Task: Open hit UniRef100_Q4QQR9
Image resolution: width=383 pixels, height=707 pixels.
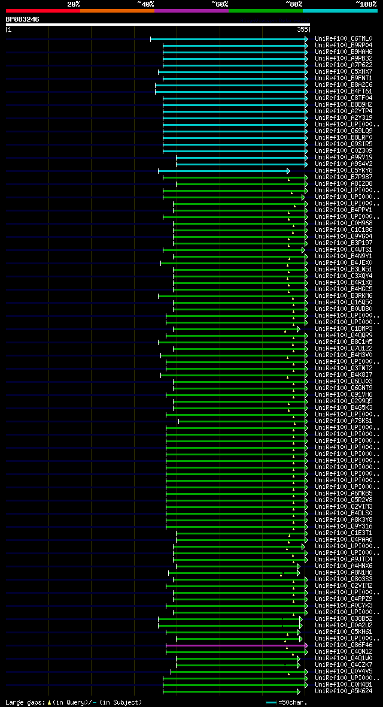Action: pyautogui.click(x=344, y=335)
